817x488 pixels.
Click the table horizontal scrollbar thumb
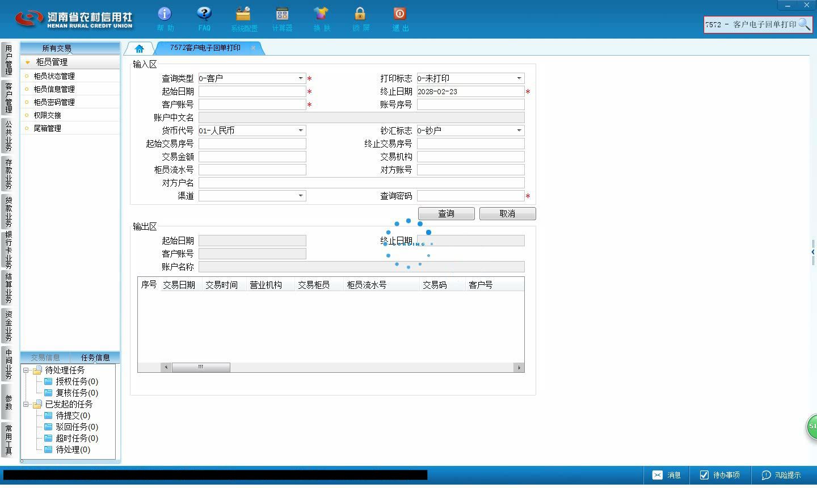tap(201, 367)
